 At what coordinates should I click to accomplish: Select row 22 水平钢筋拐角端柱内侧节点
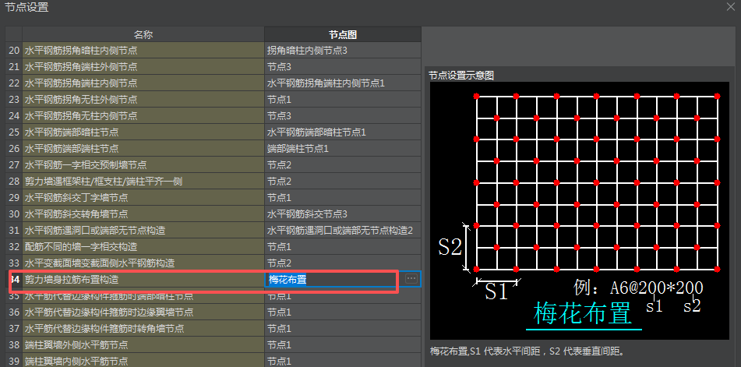tap(143, 83)
